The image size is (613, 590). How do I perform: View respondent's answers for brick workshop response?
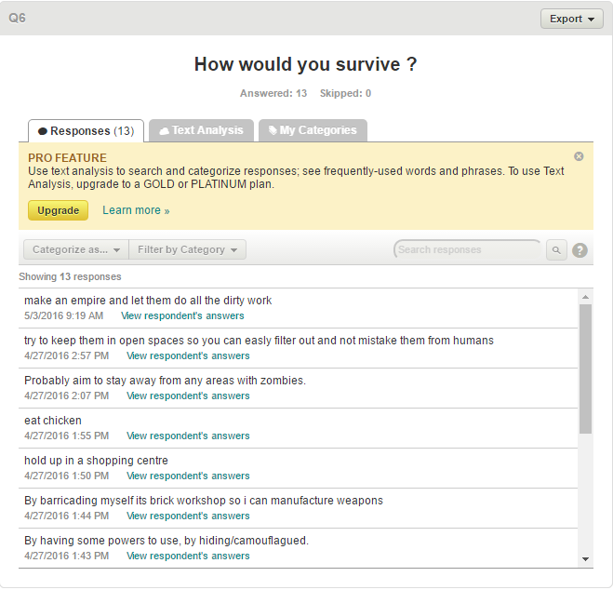(188, 516)
